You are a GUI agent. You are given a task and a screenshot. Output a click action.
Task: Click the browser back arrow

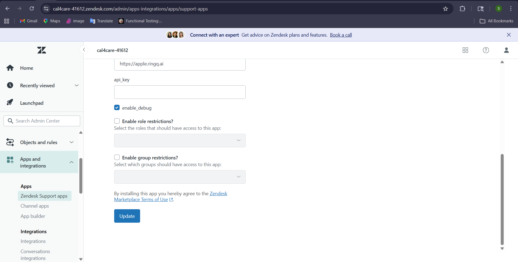(8, 9)
